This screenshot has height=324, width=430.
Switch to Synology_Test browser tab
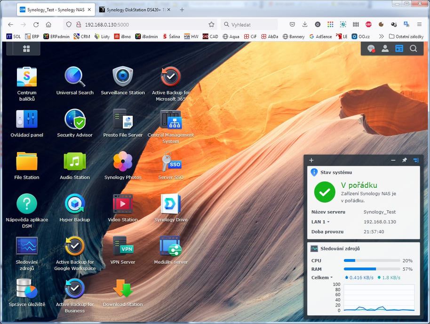click(x=56, y=9)
